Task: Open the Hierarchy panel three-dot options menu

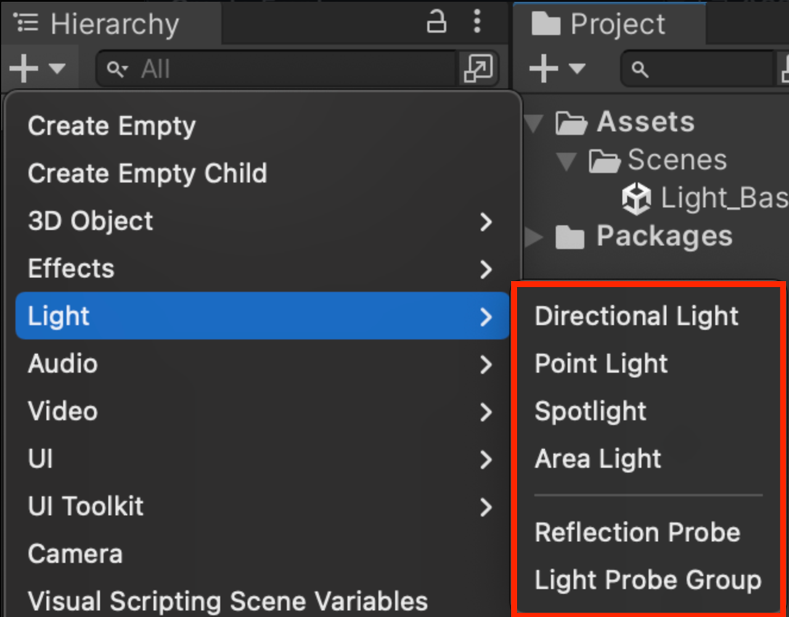Action: click(x=477, y=22)
